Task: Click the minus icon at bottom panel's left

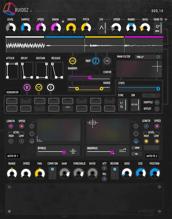Action: (9, 187)
